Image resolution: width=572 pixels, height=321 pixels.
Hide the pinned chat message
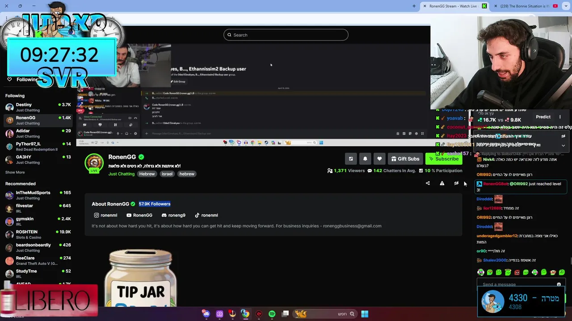pyautogui.click(x=563, y=136)
